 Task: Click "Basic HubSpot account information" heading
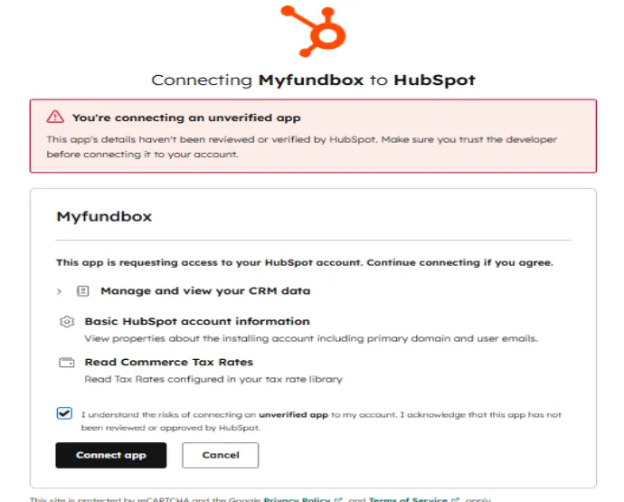tap(197, 321)
